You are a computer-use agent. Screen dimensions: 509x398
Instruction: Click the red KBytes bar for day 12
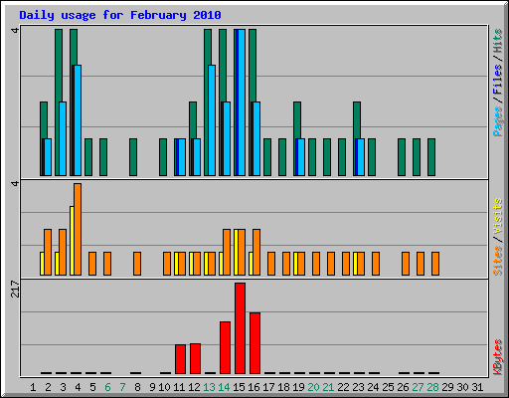[x=195, y=359]
